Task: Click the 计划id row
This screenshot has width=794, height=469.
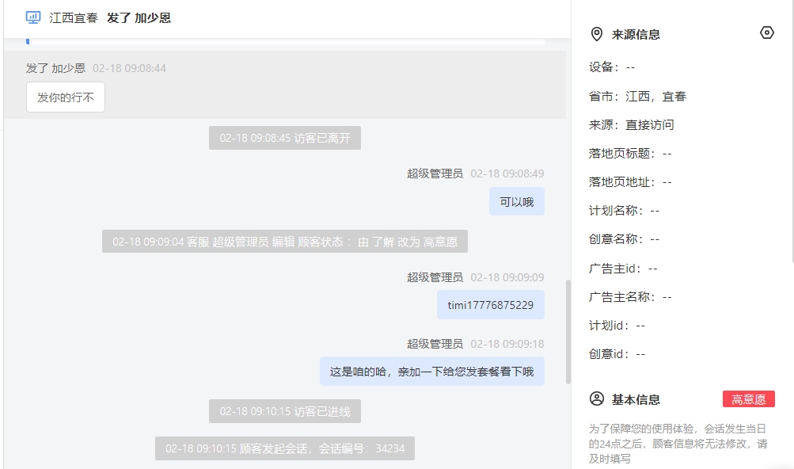Action: (x=617, y=326)
